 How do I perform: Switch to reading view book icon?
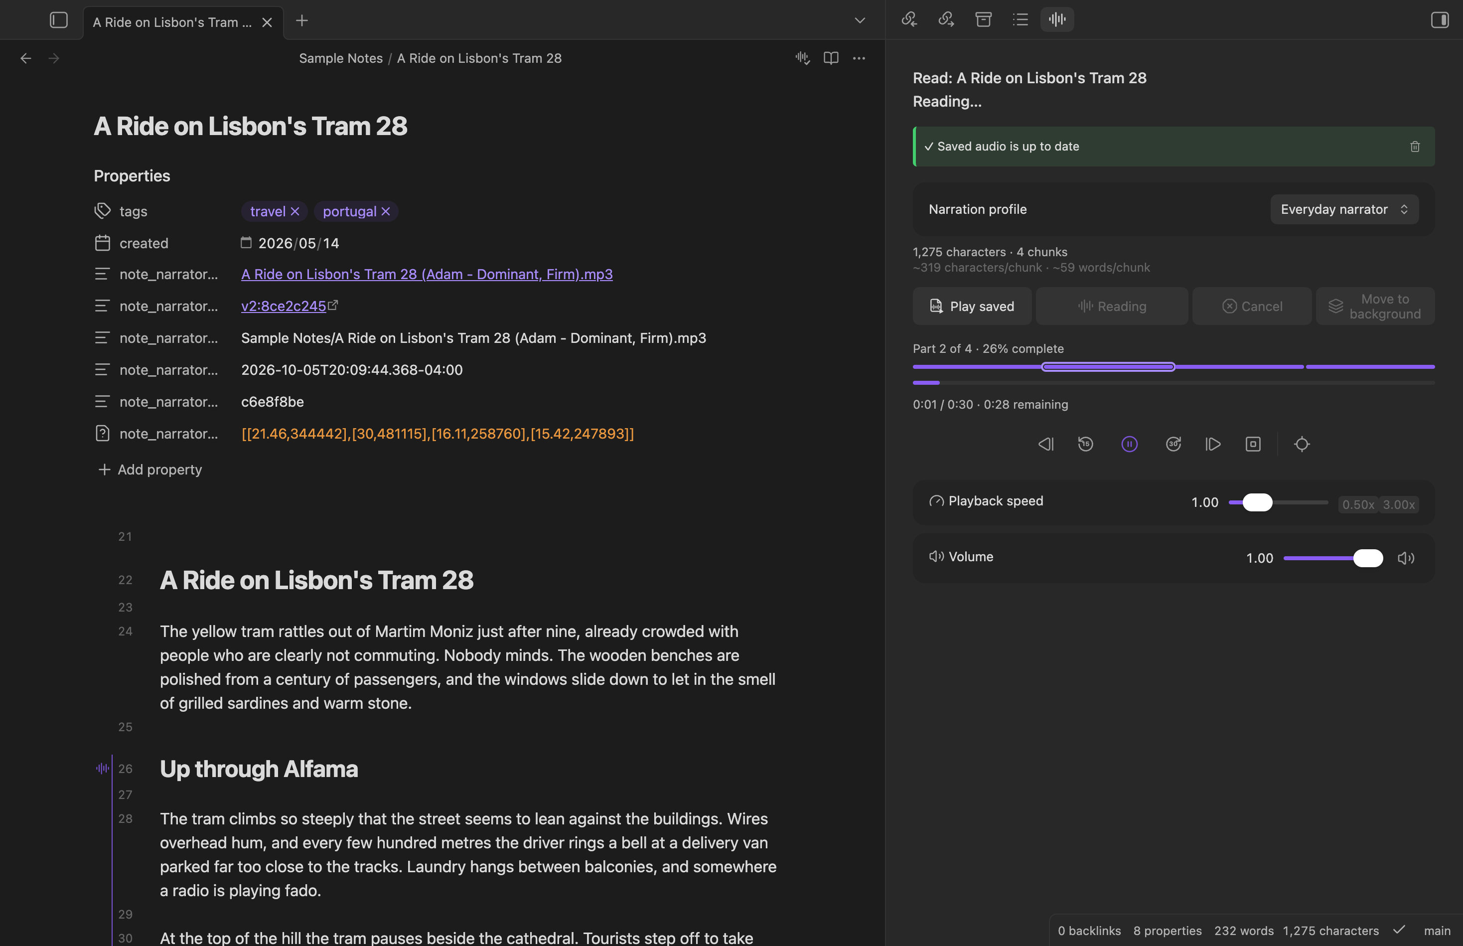click(x=831, y=58)
